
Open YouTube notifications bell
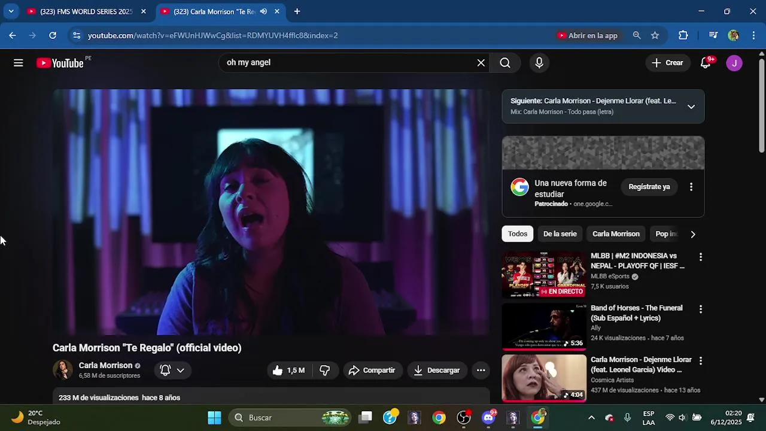click(706, 63)
